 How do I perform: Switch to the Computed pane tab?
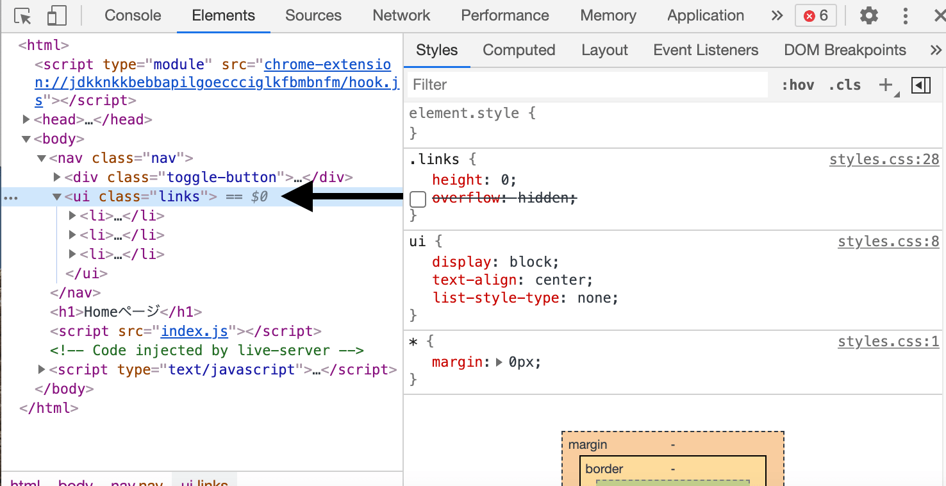click(x=519, y=50)
